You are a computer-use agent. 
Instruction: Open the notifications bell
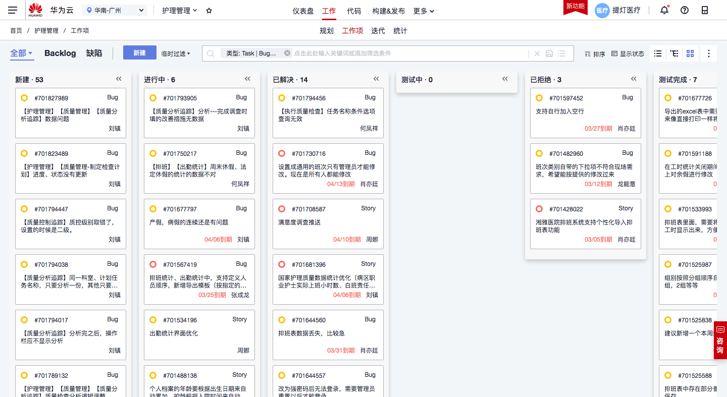coord(664,10)
